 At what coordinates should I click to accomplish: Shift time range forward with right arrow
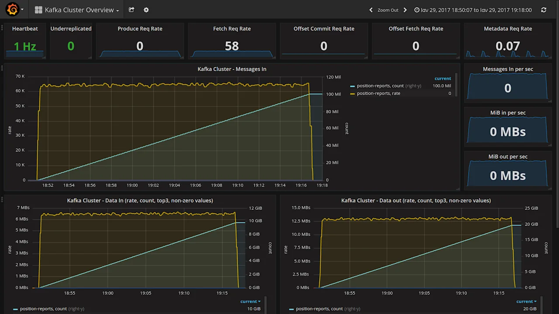tap(404, 10)
